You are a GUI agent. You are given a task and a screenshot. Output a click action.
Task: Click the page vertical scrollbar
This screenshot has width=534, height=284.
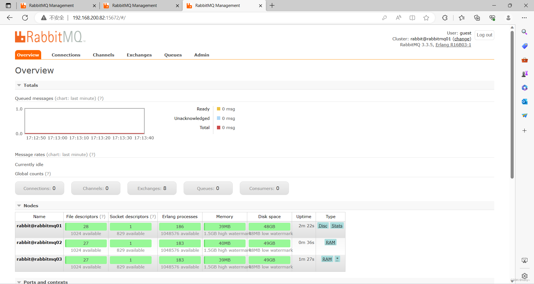coord(512,105)
